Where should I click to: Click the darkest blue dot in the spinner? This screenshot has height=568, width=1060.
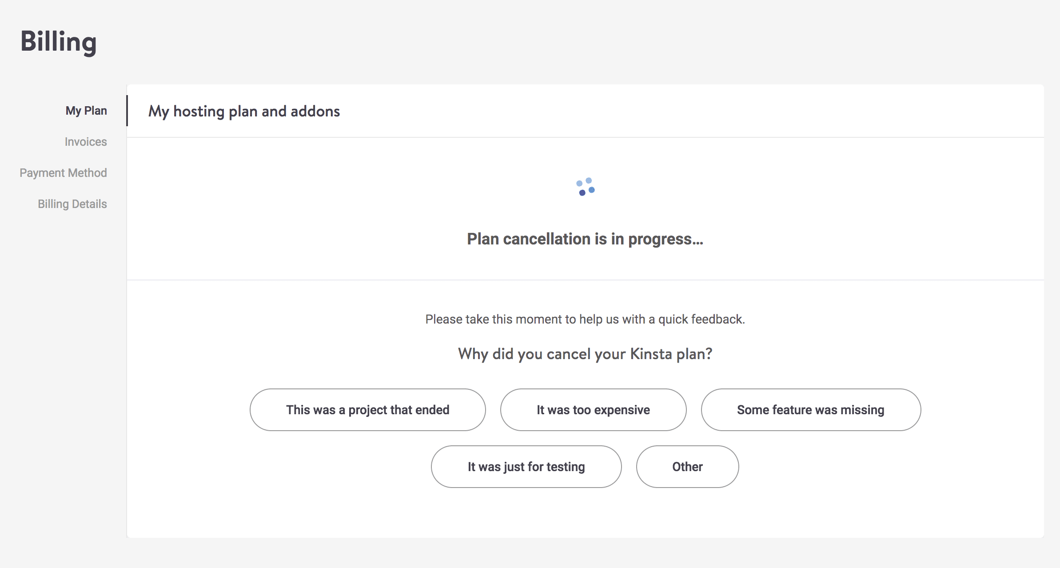tap(582, 193)
